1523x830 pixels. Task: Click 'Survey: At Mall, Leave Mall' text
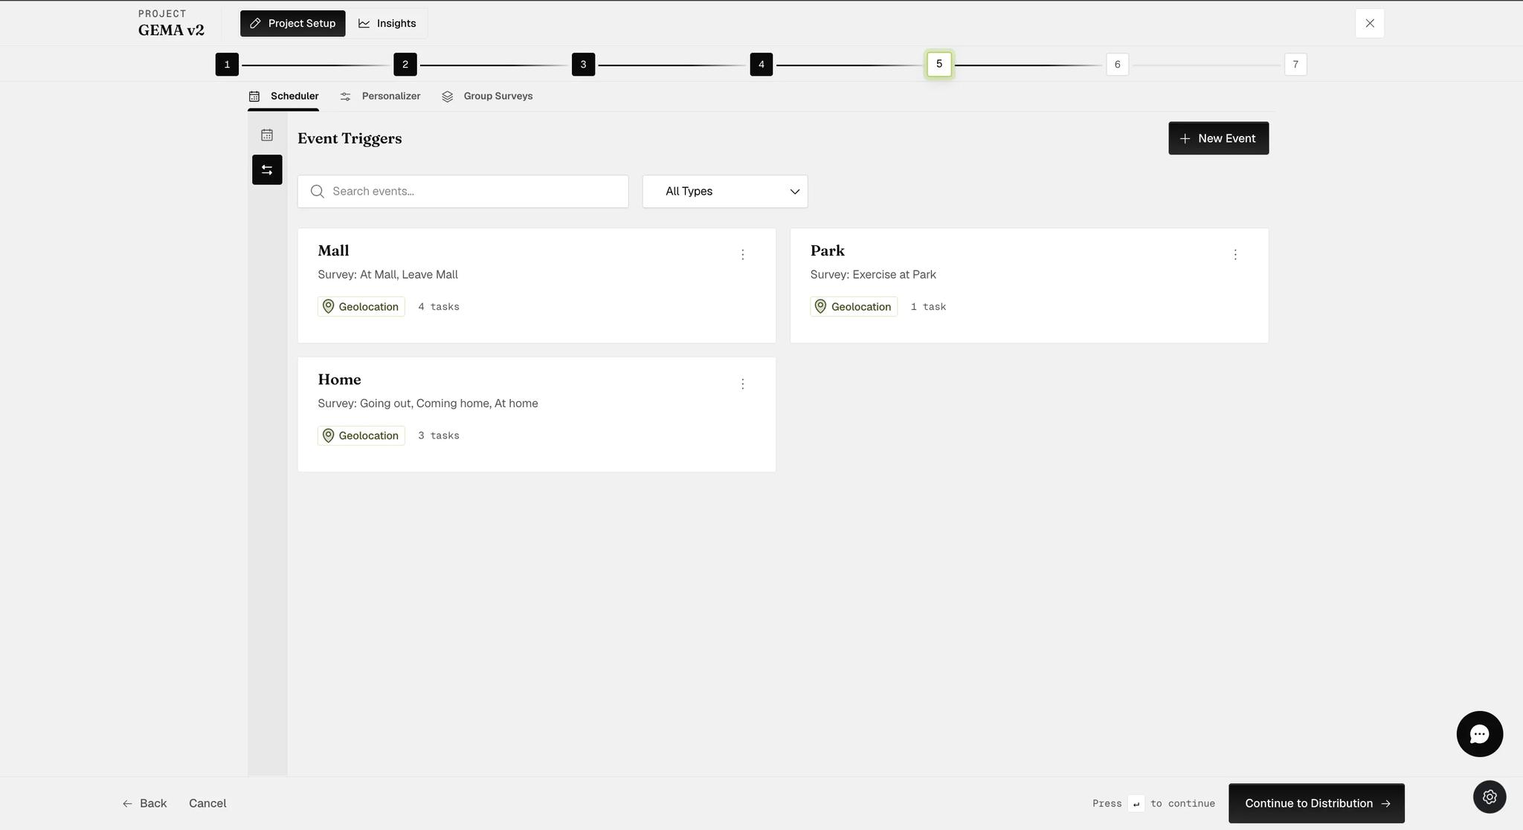pyautogui.click(x=387, y=275)
